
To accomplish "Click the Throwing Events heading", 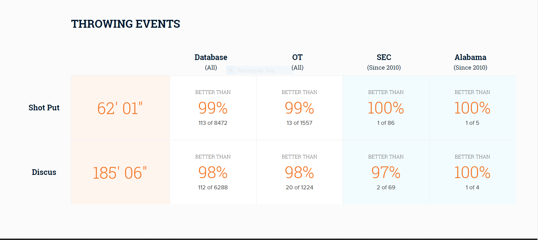I will point(126,24).
